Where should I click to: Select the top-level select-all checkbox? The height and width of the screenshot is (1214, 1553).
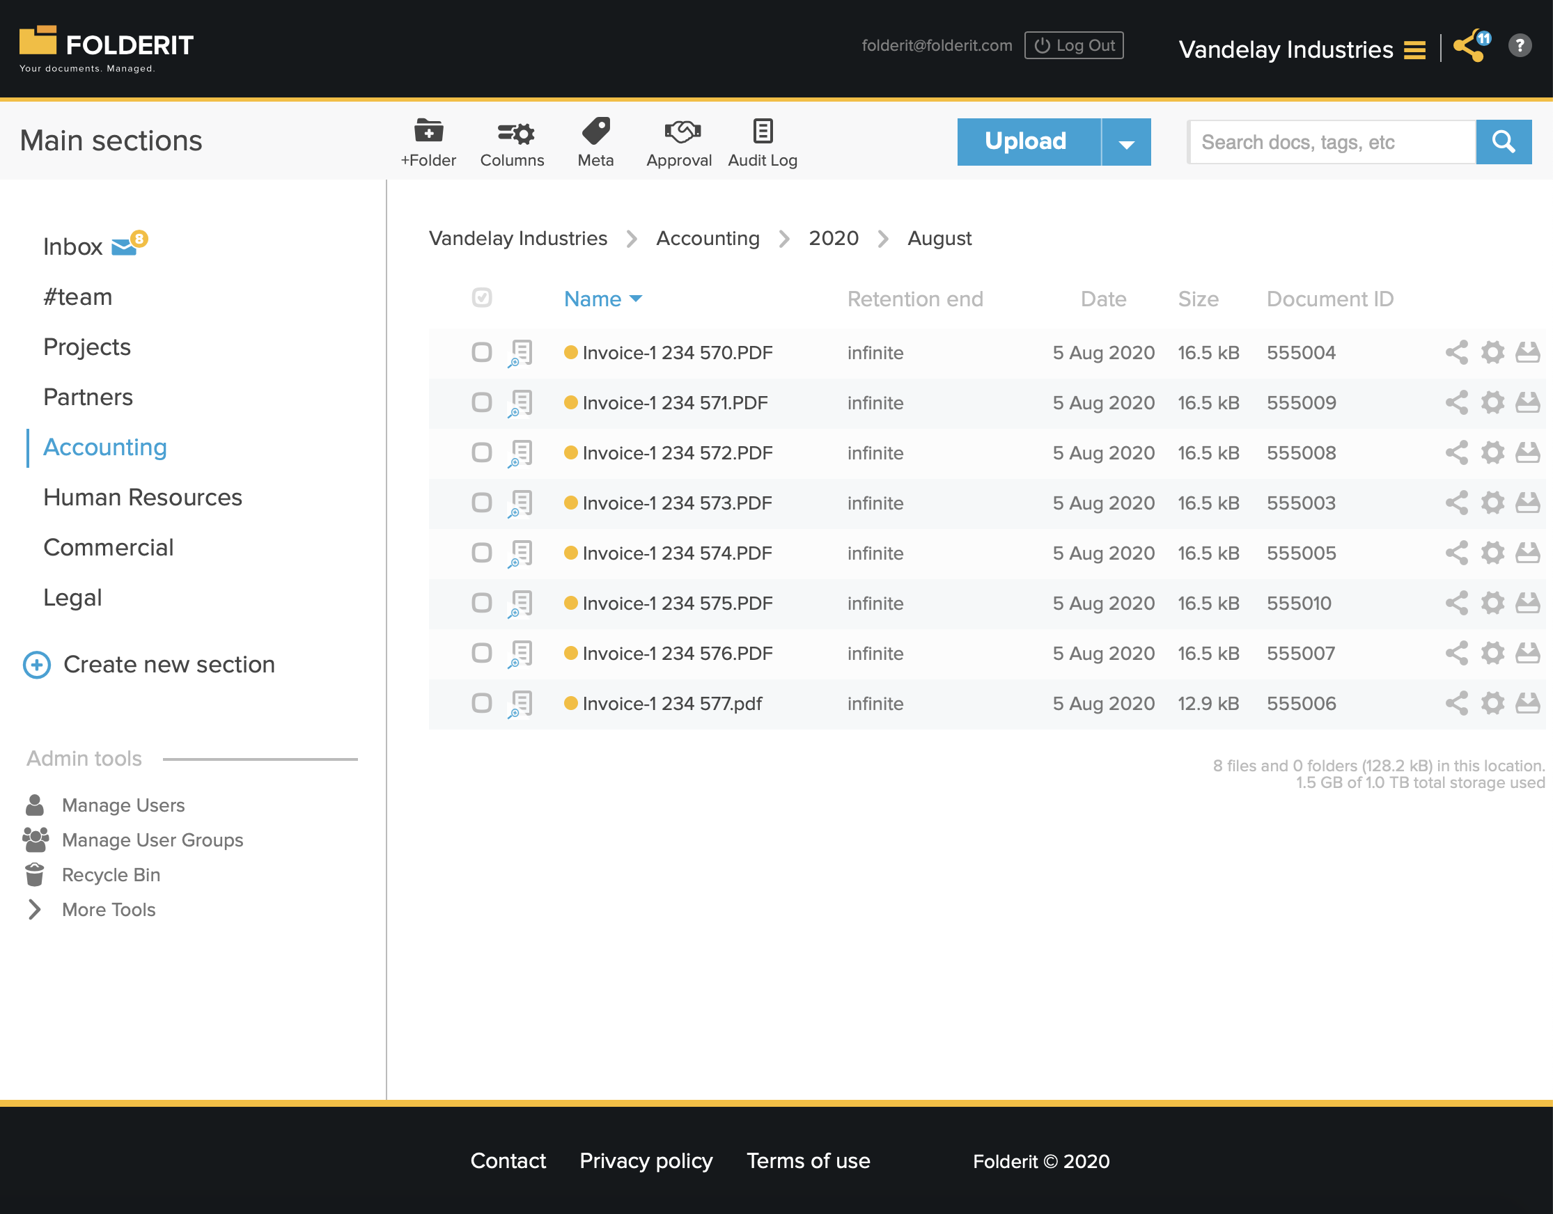point(481,299)
